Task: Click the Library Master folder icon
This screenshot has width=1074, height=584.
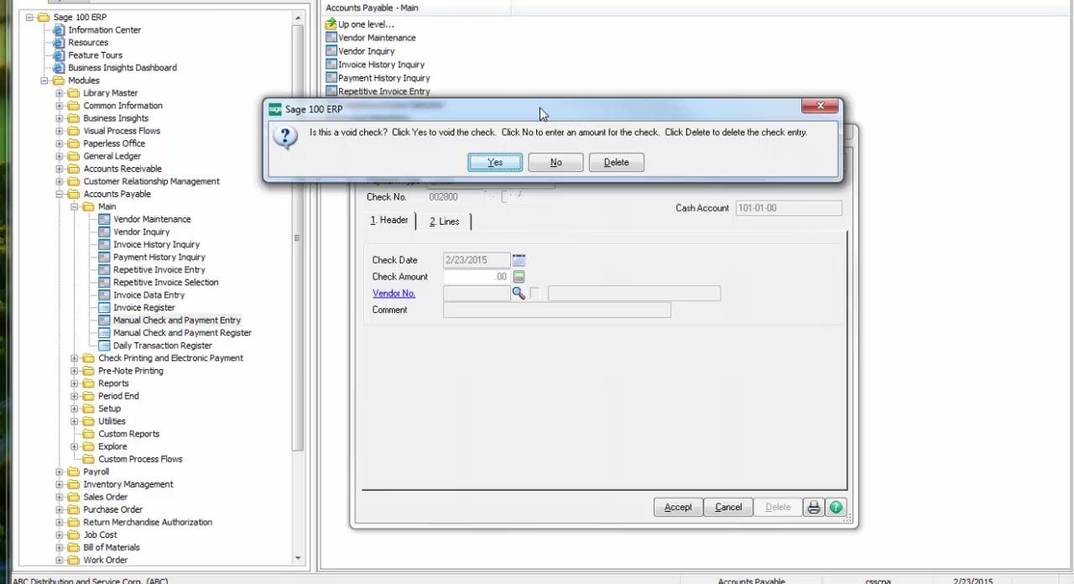Action: click(74, 93)
